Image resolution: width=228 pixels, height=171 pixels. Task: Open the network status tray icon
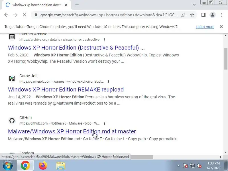coord(192,166)
